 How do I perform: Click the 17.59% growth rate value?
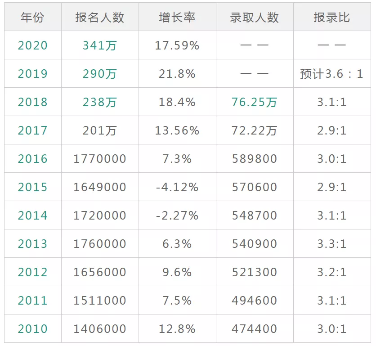tap(177, 45)
